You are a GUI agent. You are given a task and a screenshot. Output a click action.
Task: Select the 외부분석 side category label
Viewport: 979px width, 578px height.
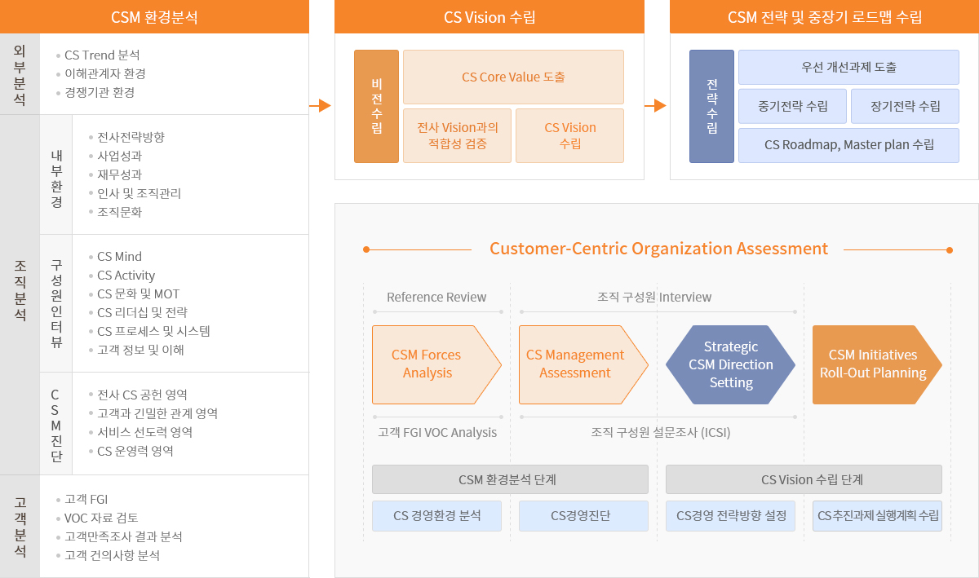pyautogui.click(x=20, y=74)
